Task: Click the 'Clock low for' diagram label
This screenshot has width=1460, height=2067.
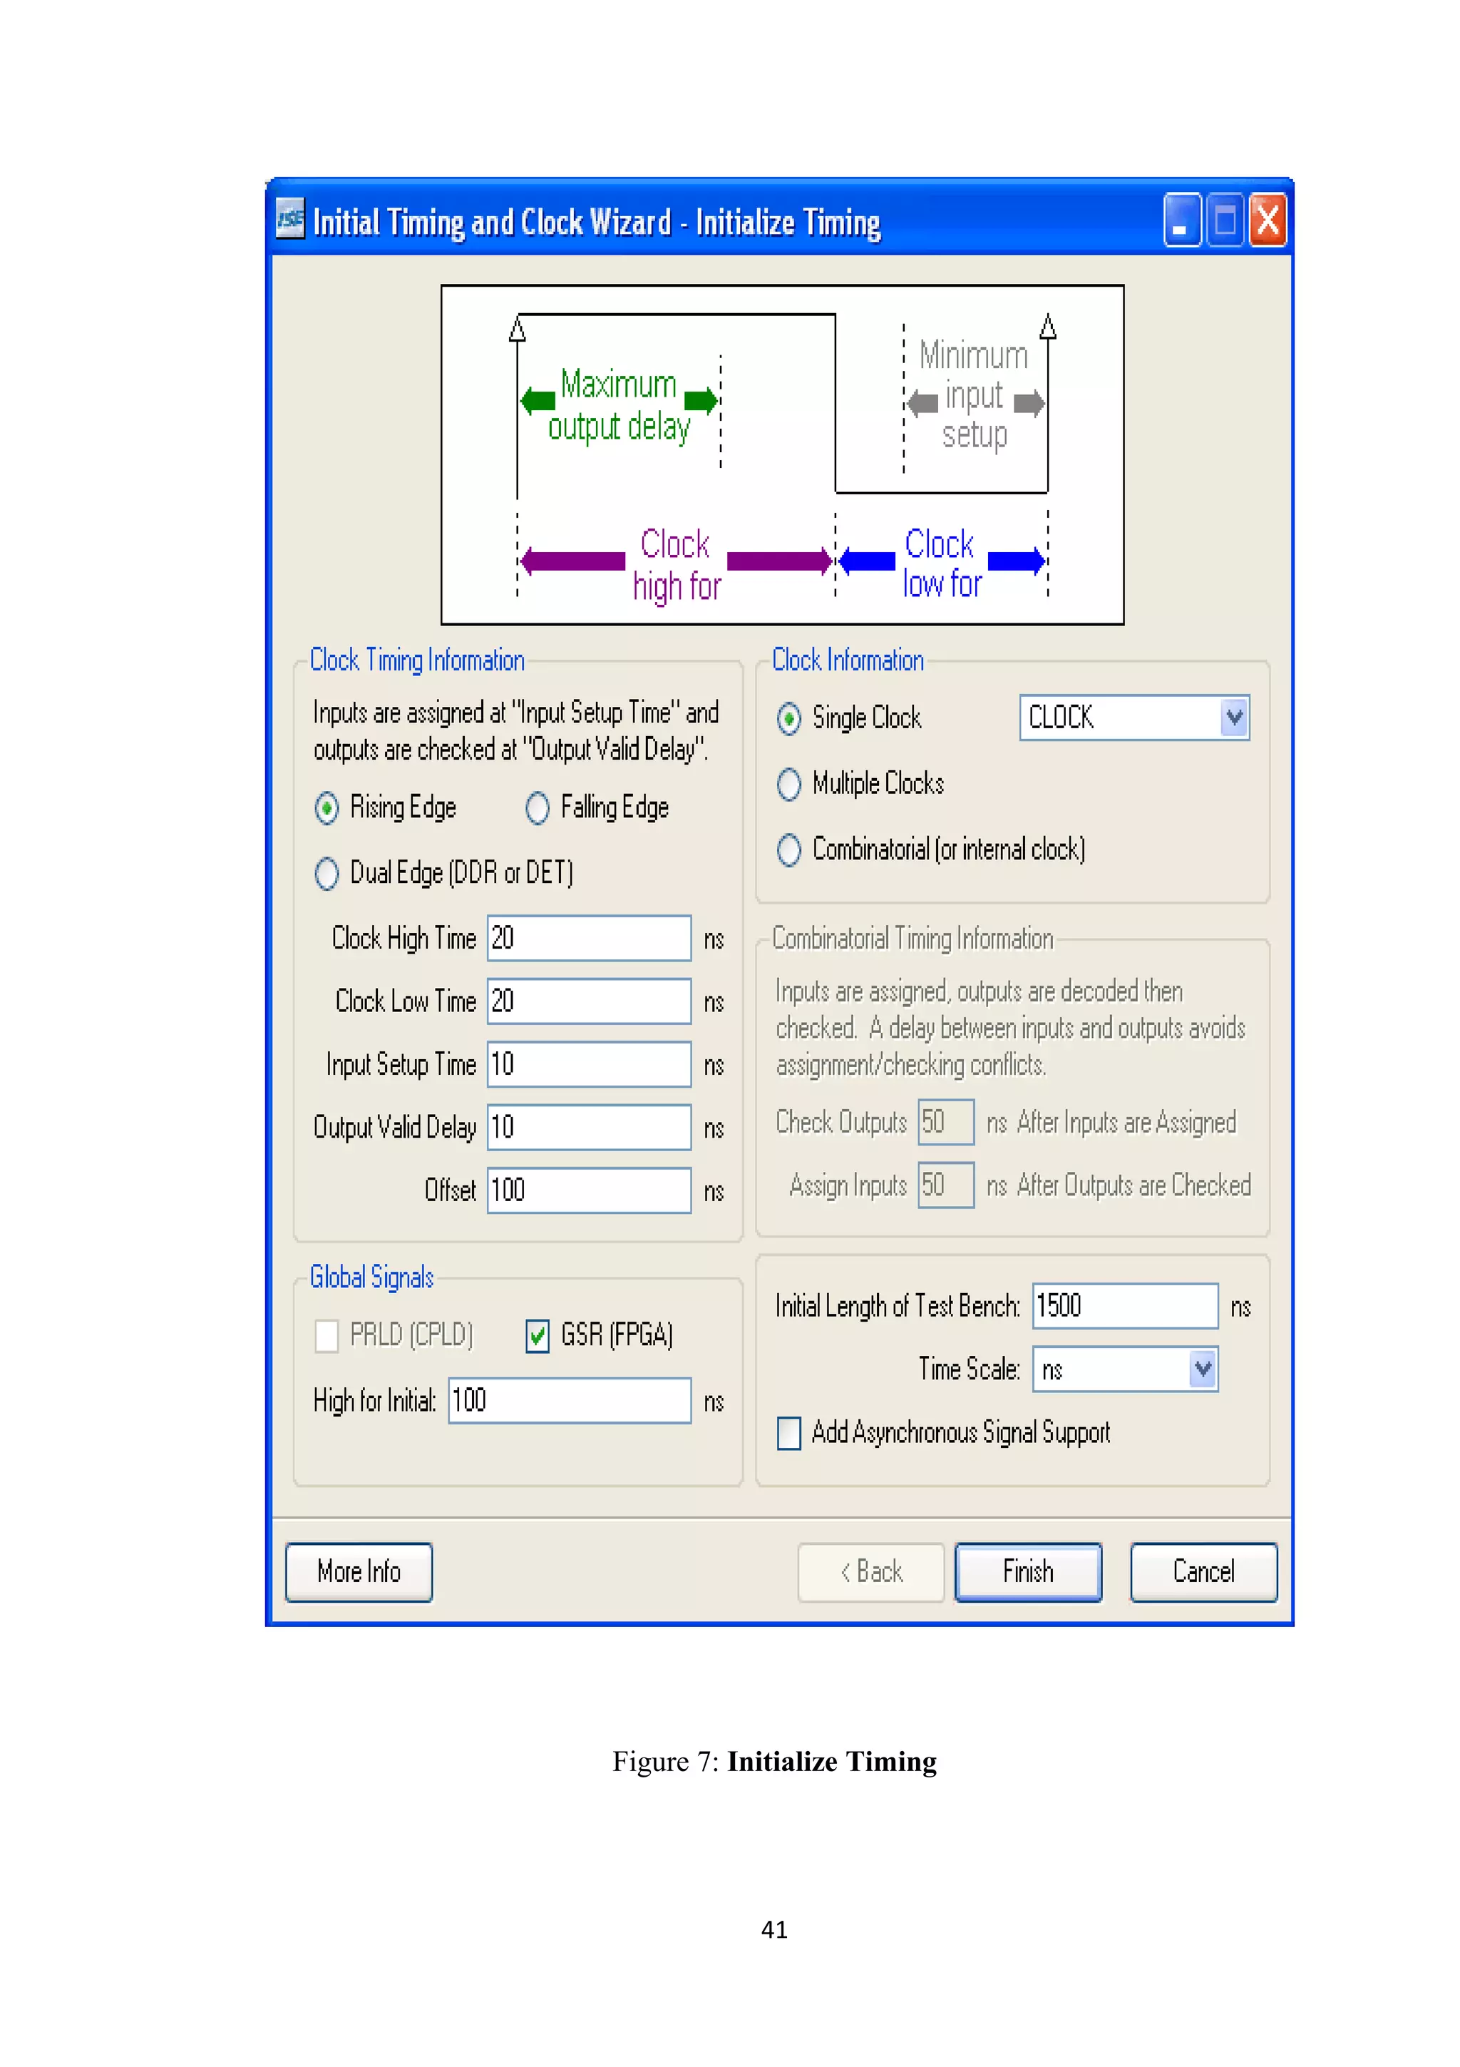Action: pos(941,563)
